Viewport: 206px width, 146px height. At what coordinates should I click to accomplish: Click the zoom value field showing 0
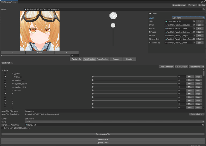[x=75, y=56]
